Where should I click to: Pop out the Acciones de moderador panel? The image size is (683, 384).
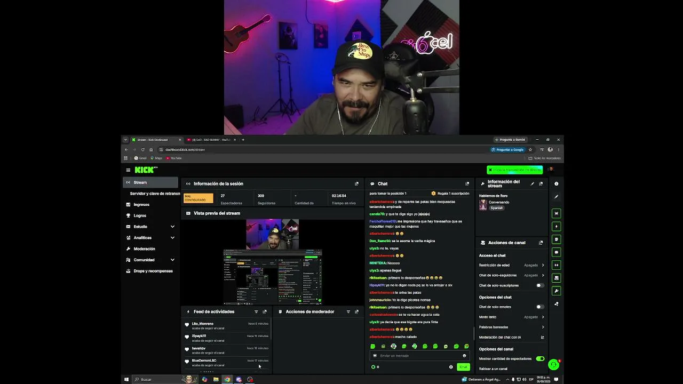(356, 312)
